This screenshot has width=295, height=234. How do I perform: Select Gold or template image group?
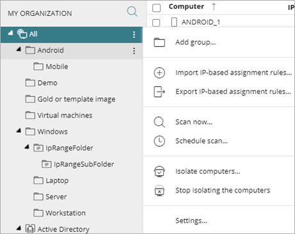point(76,99)
